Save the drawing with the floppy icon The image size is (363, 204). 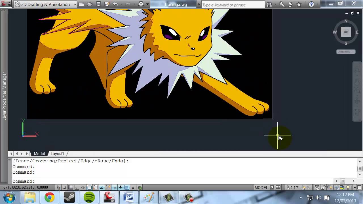98,4
